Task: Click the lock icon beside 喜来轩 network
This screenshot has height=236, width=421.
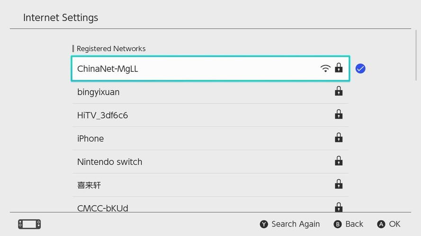Action: click(x=339, y=184)
